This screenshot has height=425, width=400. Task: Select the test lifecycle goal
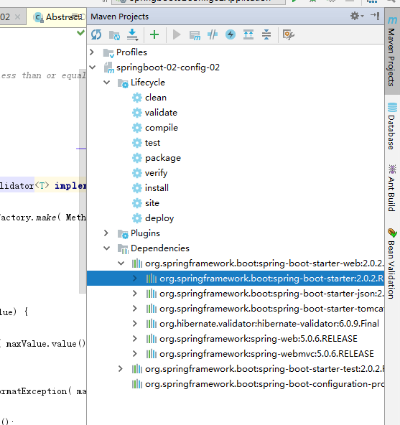click(x=153, y=143)
